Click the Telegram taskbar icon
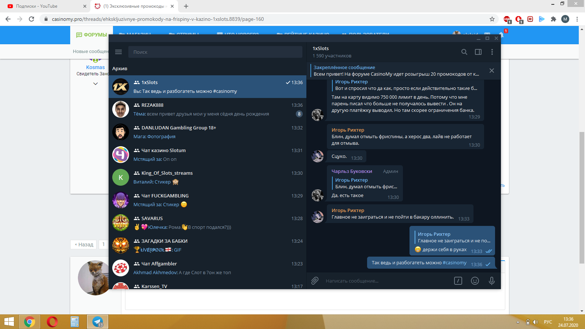The height and width of the screenshot is (329, 585). [x=98, y=322]
